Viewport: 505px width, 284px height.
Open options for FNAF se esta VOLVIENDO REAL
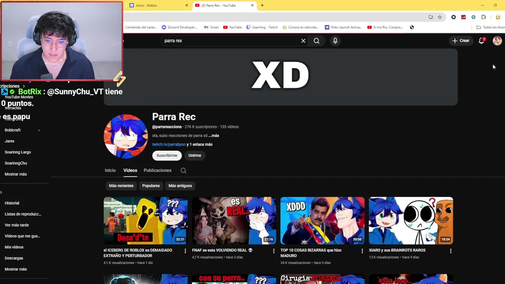273,251
